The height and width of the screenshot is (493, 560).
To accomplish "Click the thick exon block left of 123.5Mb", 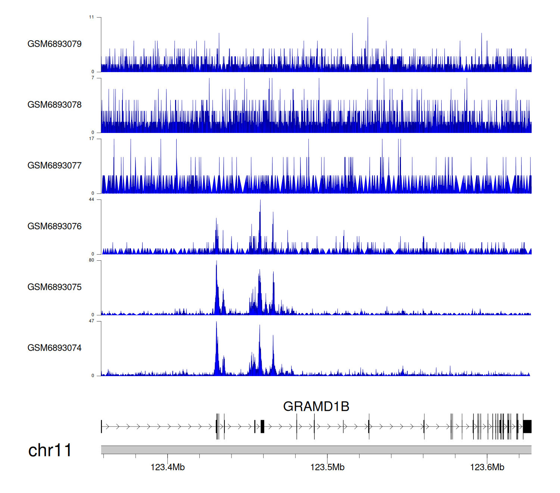I will point(262,427).
